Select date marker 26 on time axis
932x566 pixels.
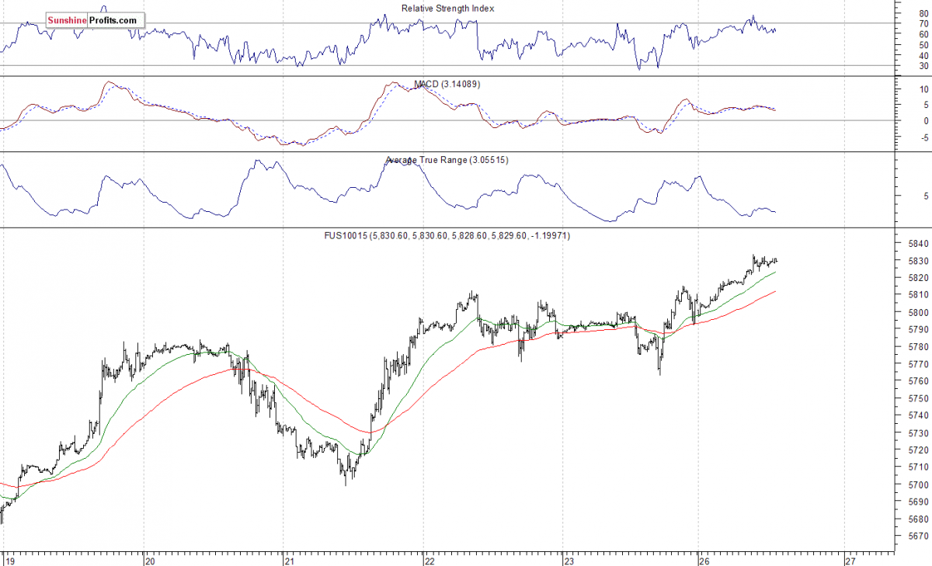(x=703, y=560)
